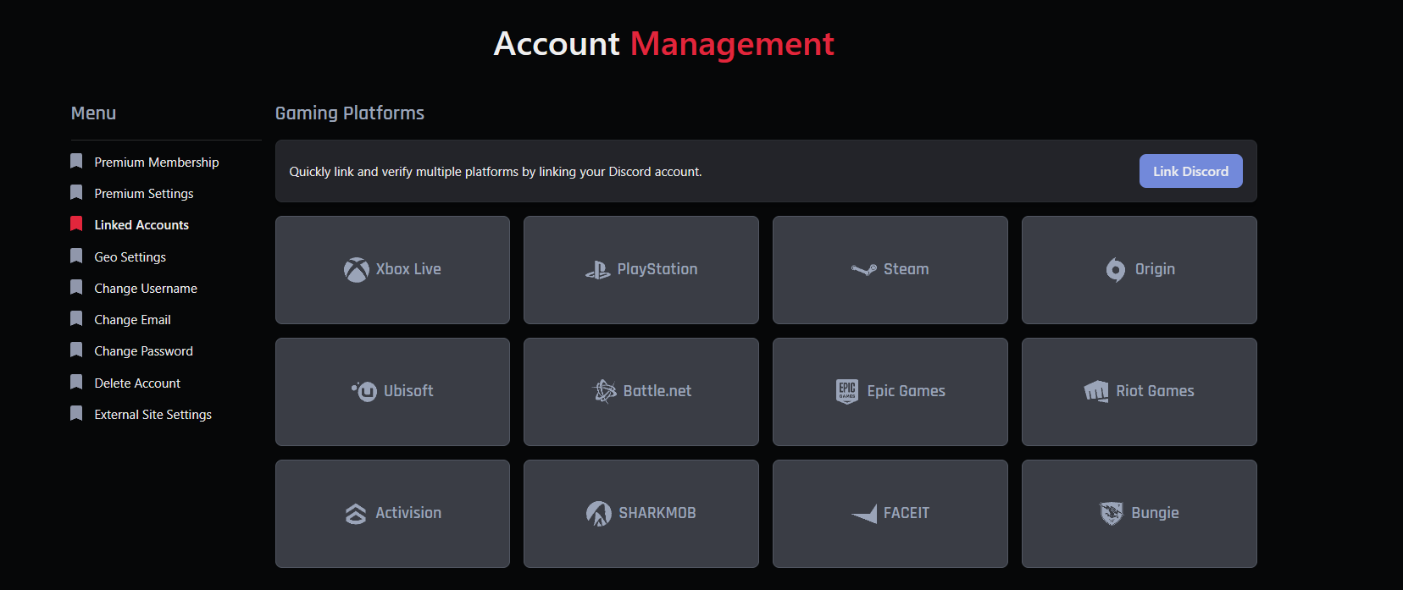
Task: Open Change Email page
Action: [133, 320]
